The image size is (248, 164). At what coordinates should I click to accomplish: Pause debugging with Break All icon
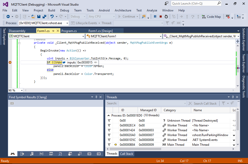[x=155, y=17]
